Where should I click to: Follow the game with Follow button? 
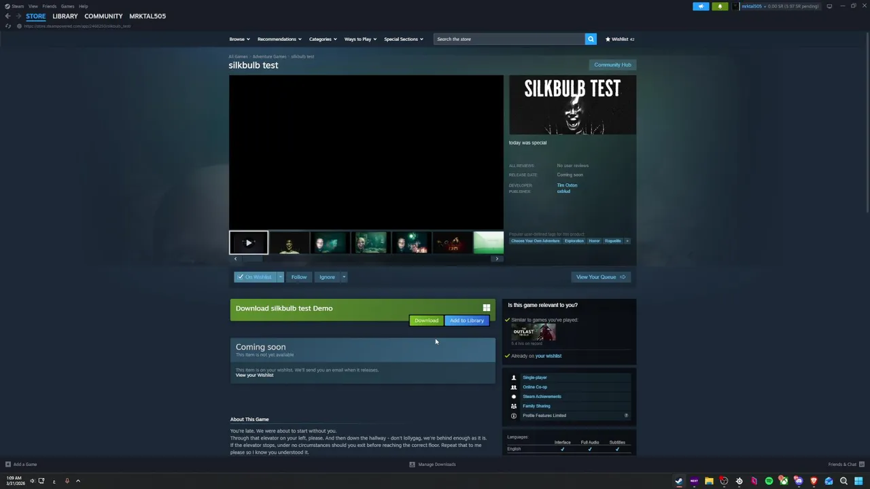pyautogui.click(x=299, y=277)
